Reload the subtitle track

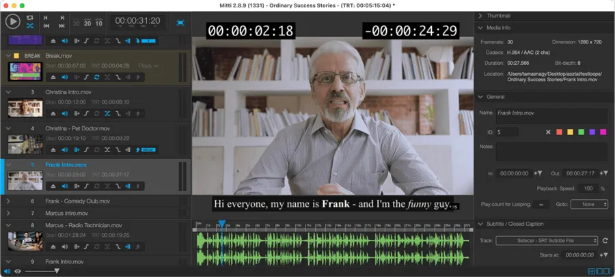[x=605, y=240]
